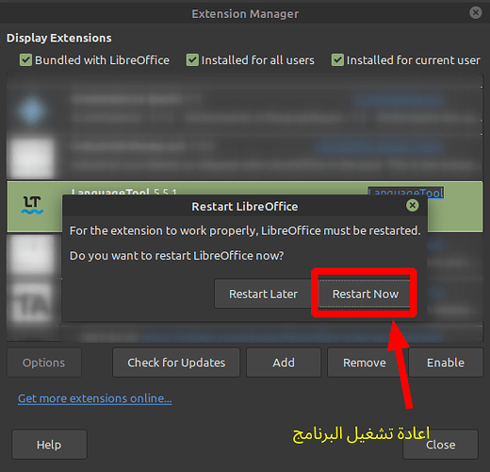
Task: Remove the selected extension
Action: point(365,362)
